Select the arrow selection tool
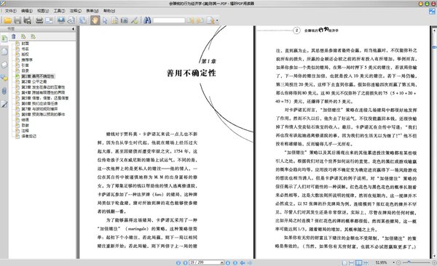 [105, 20]
